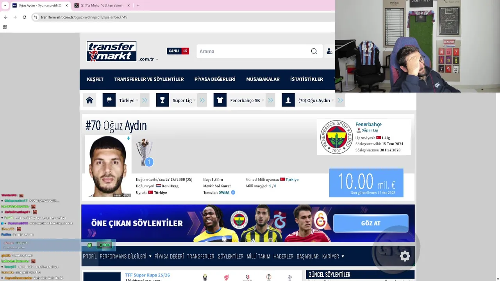Screen dimensions: 500x281
Task: Click the trophy icon beside Süper Lig
Action: pos(162,100)
